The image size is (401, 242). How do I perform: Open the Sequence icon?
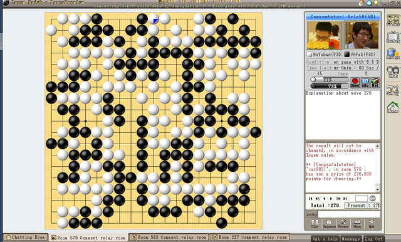click(x=329, y=224)
